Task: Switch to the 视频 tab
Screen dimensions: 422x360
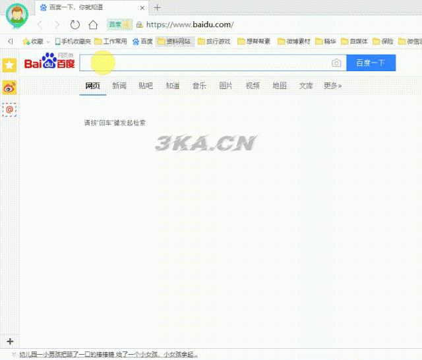Action: tap(253, 86)
